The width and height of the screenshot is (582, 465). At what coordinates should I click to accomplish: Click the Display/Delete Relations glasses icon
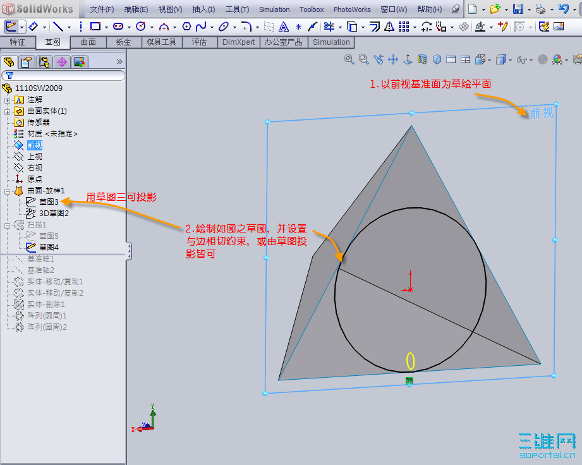[x=480, y=27]
